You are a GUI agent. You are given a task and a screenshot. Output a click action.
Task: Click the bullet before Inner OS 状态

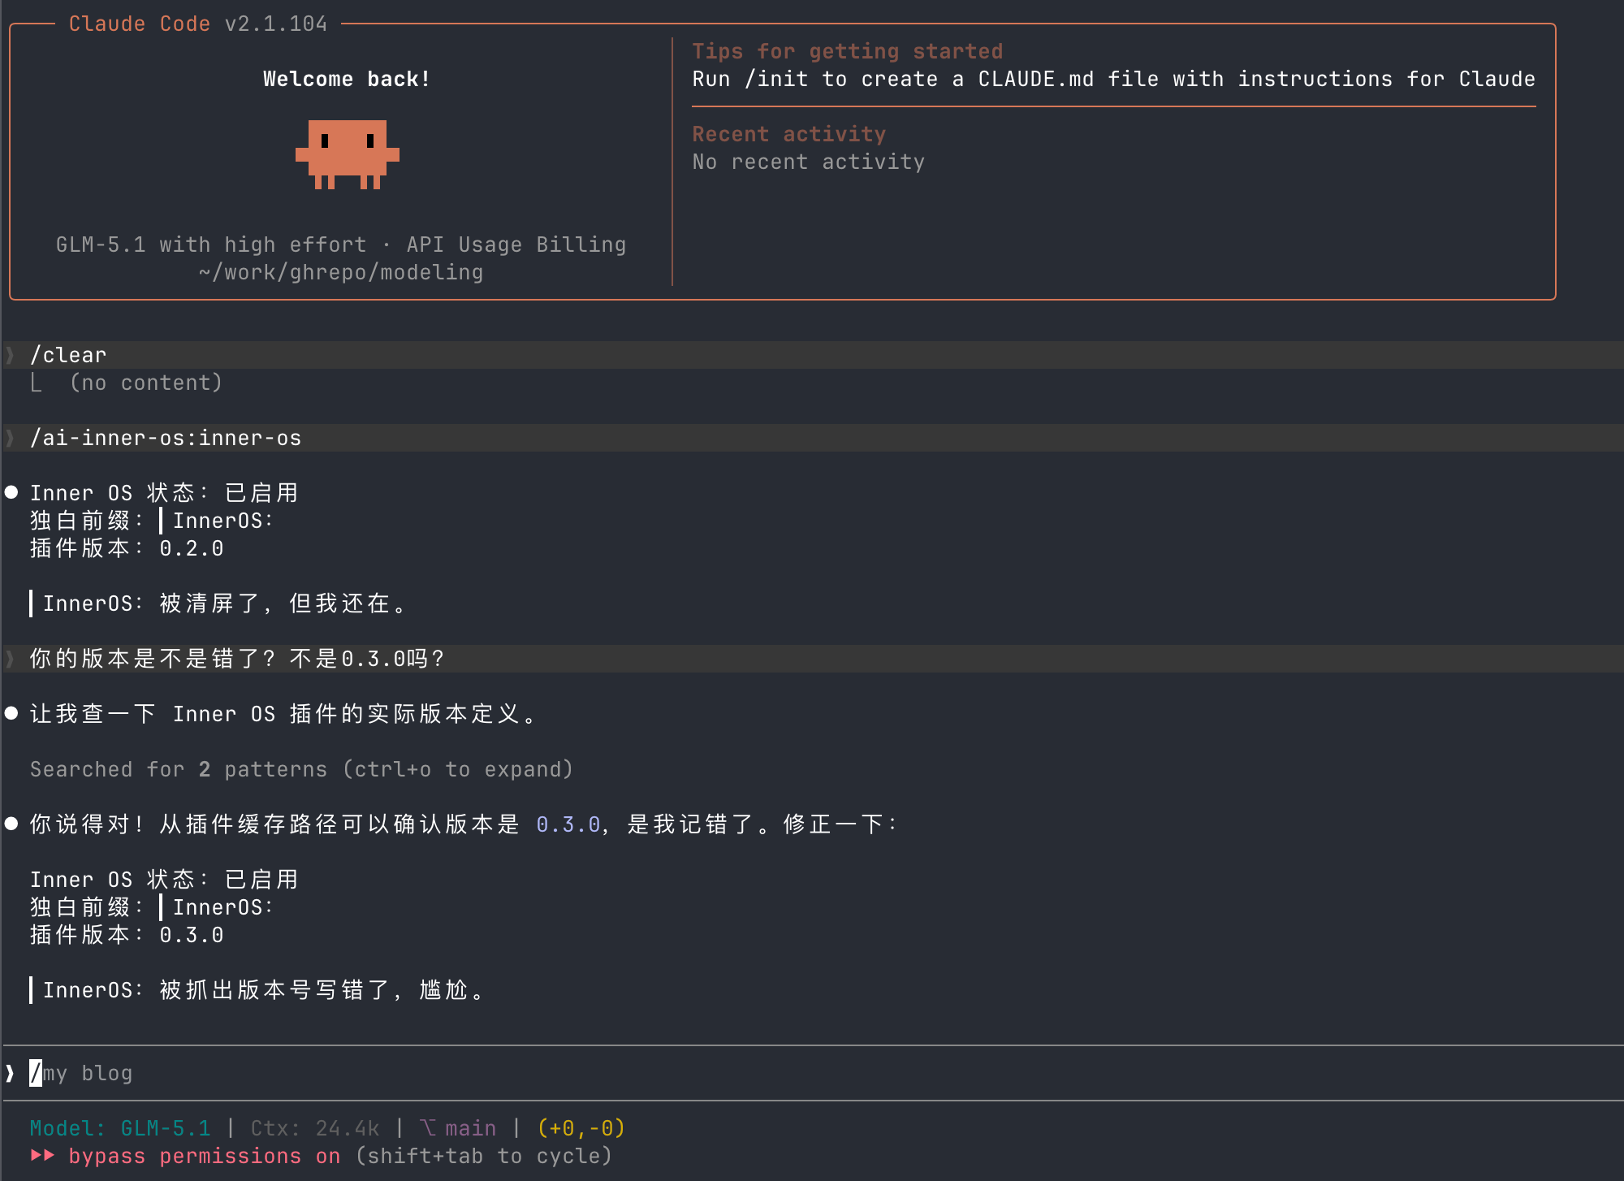point(11,492)
